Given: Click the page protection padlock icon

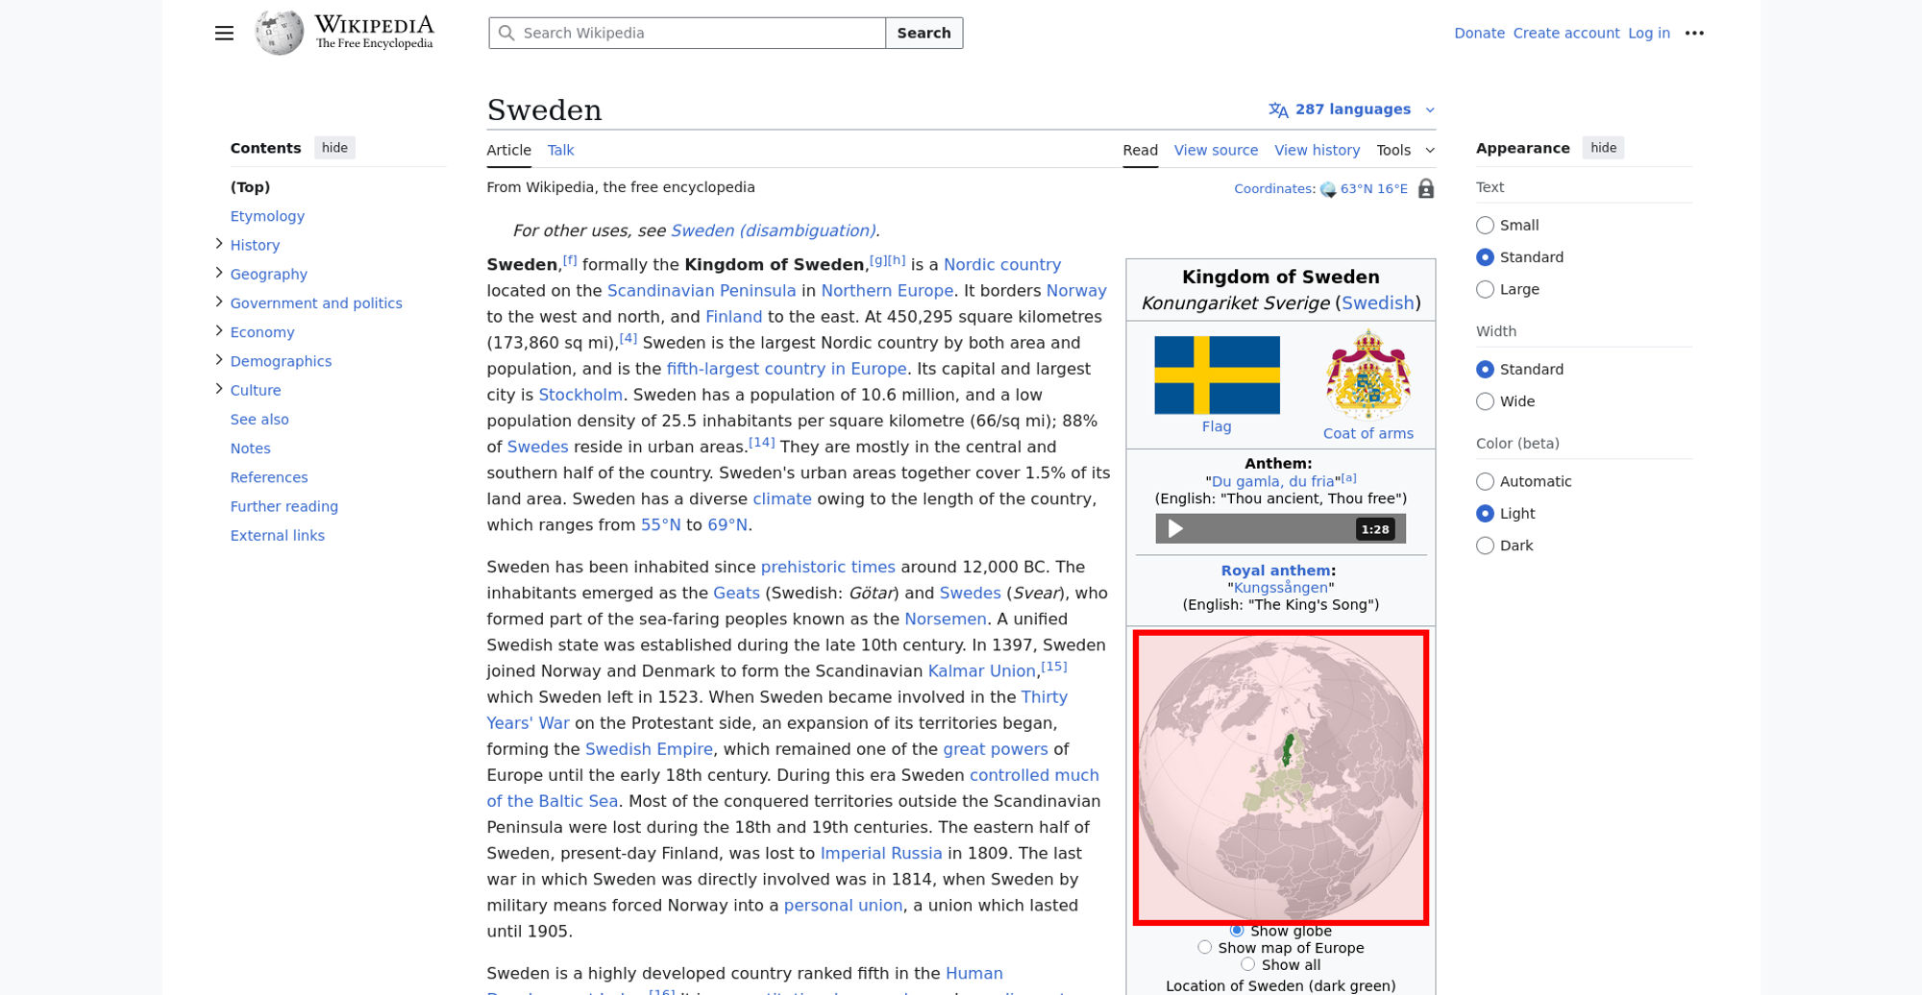Looking at the screenshot, I should coord(1426,188).
